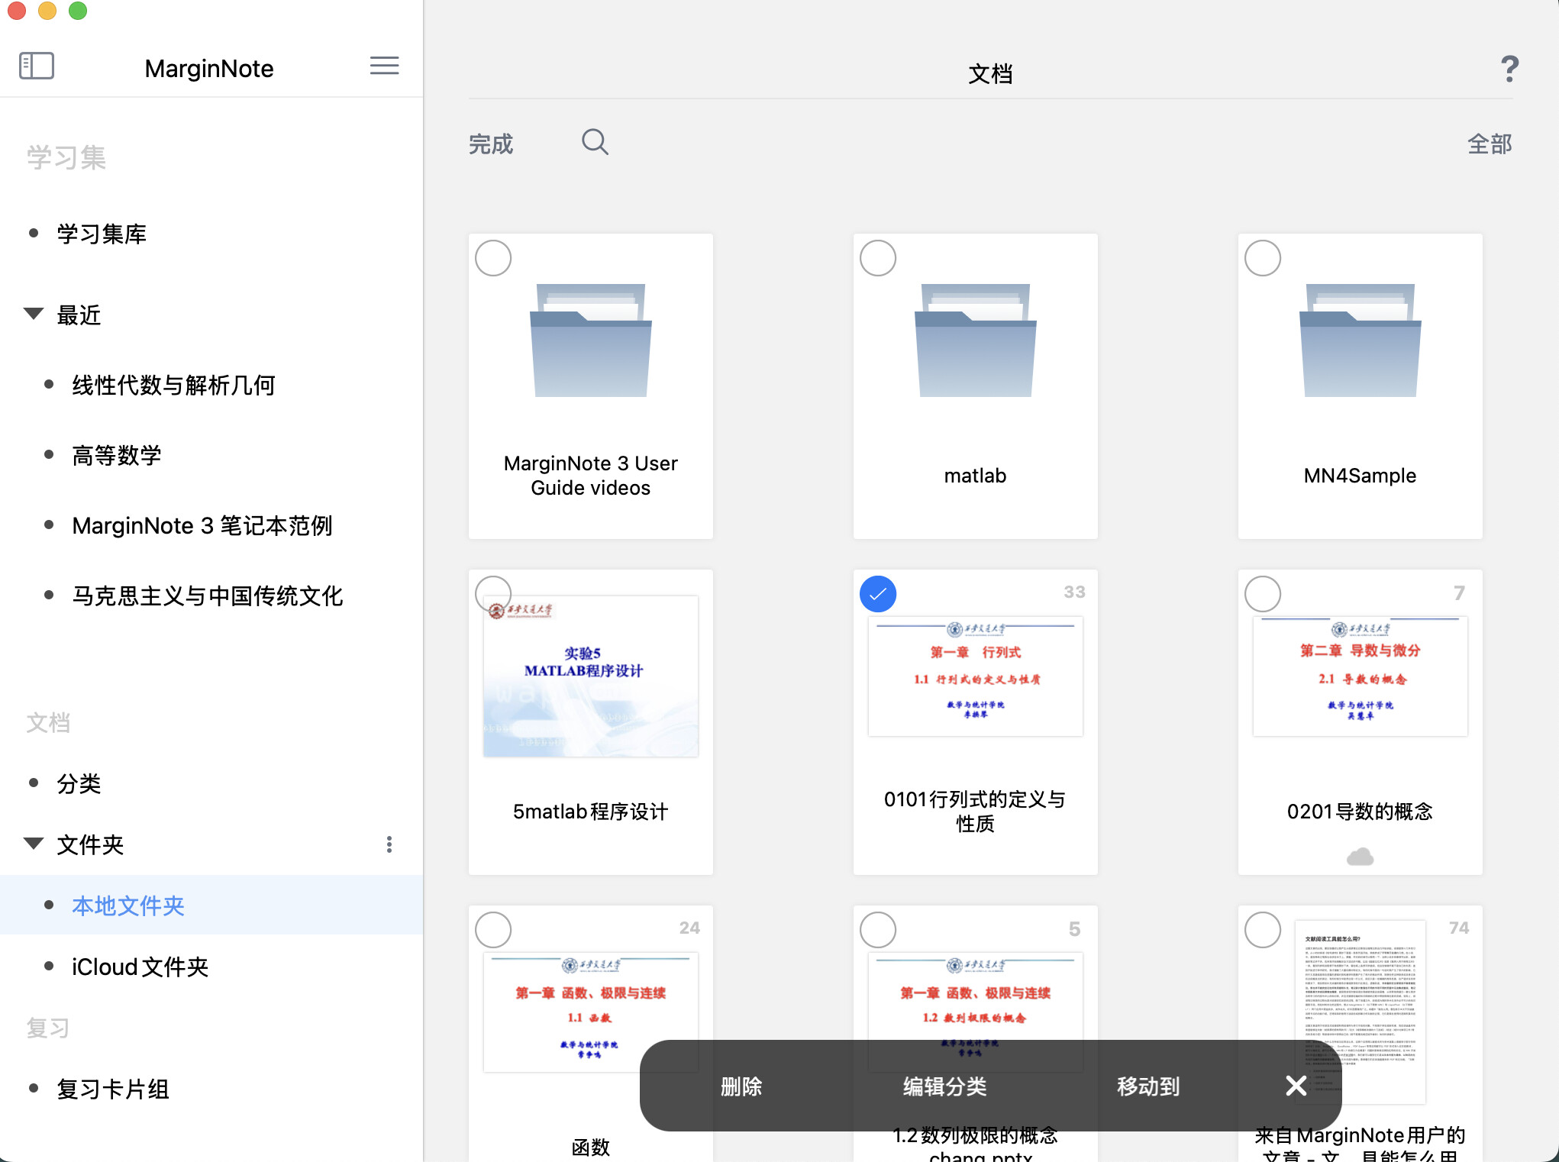Choose 移动到 in the action bar

pos(1147,1086)
